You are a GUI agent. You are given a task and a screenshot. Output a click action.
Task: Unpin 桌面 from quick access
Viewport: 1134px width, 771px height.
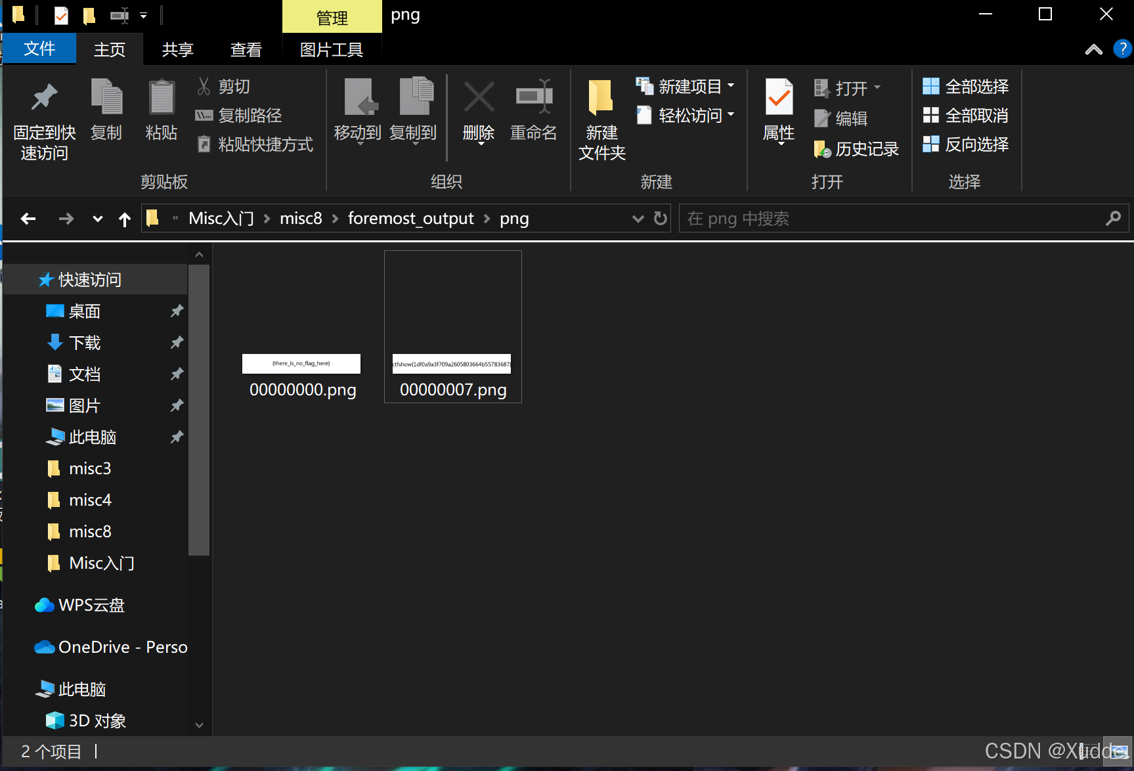[176, 311]
